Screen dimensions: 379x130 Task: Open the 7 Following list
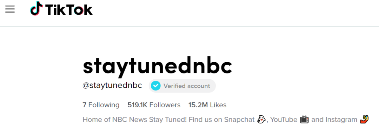point(101,105)
